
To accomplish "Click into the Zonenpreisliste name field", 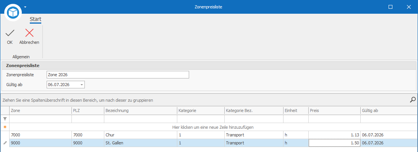I will [118, 75].
